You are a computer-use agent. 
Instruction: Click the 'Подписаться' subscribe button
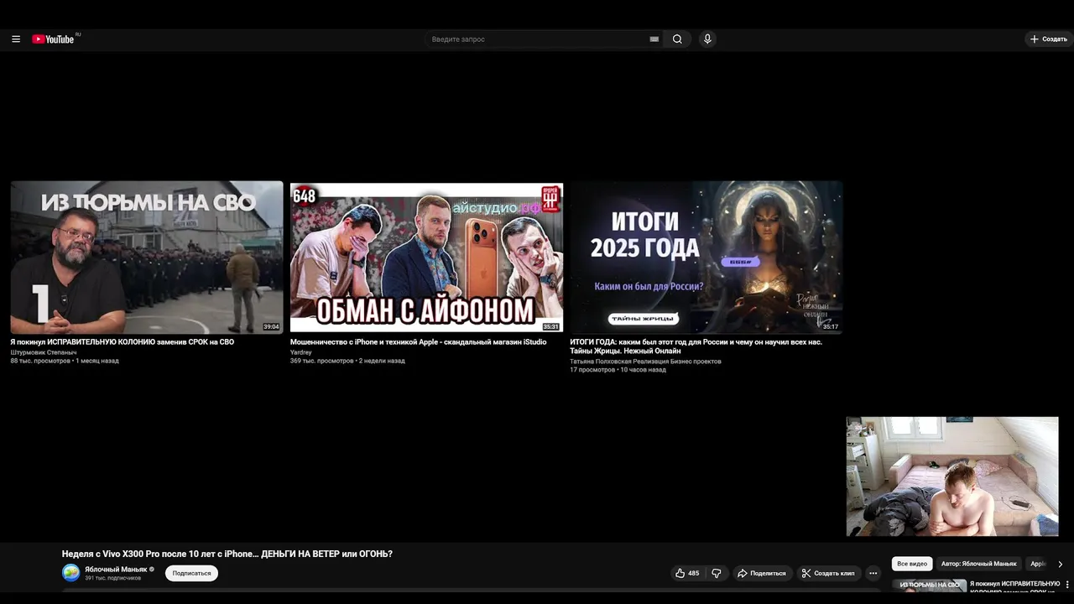tap(191, 573)
